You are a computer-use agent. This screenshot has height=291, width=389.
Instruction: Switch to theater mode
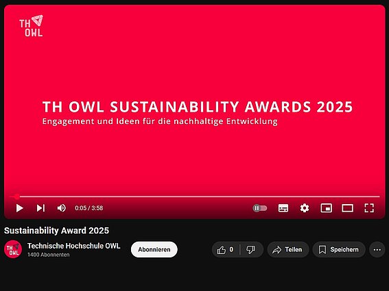click(x=348, y=208)
